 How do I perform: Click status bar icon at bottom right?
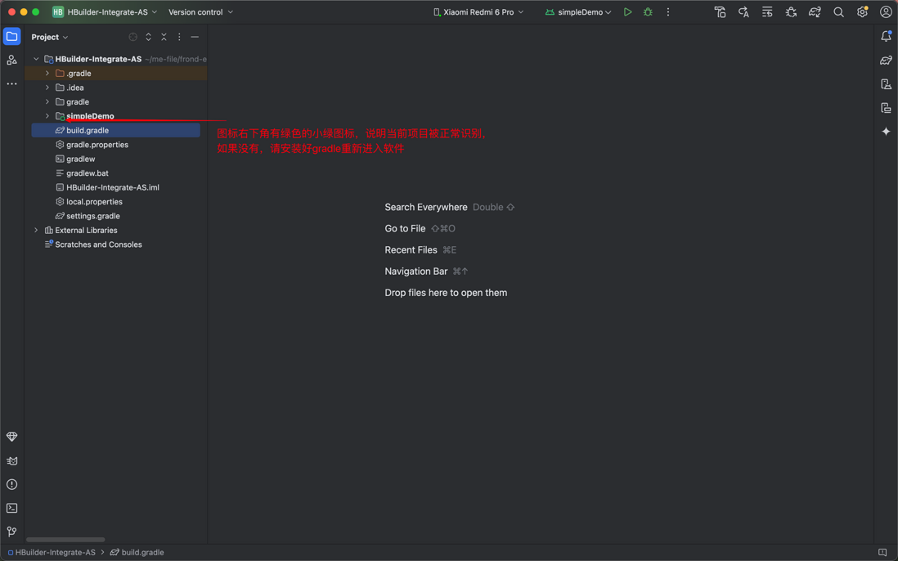(882, 553)
